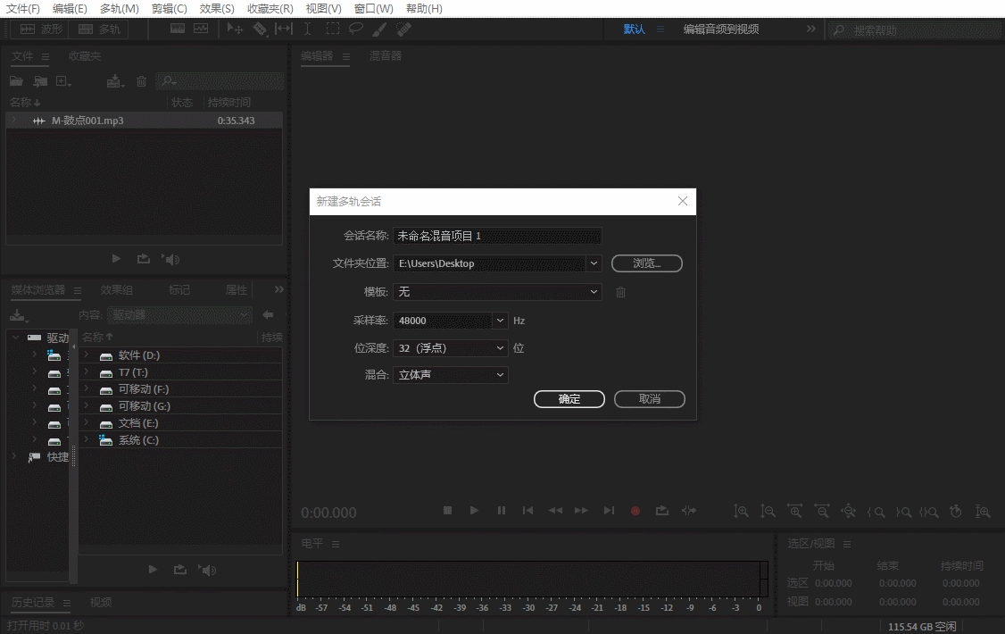Switch to Multitrack (多轨) view

tap(98, 29)
